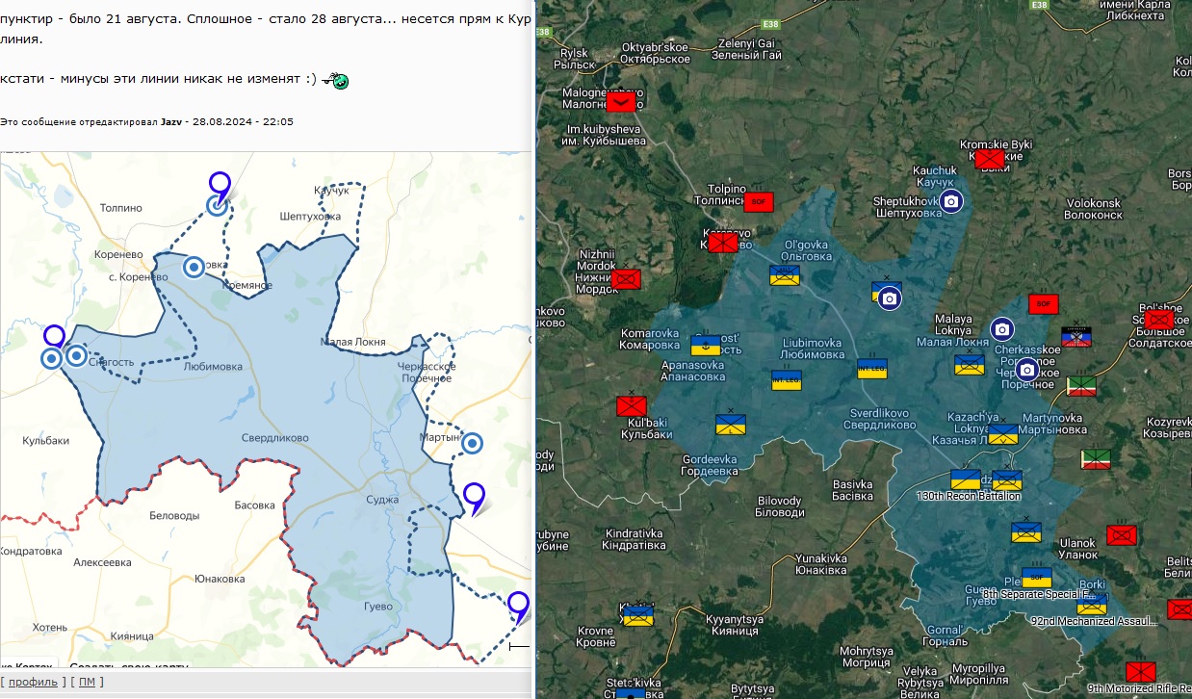
Task: Select green-white-red flag above Martynovka
Action: (1081, 386)
